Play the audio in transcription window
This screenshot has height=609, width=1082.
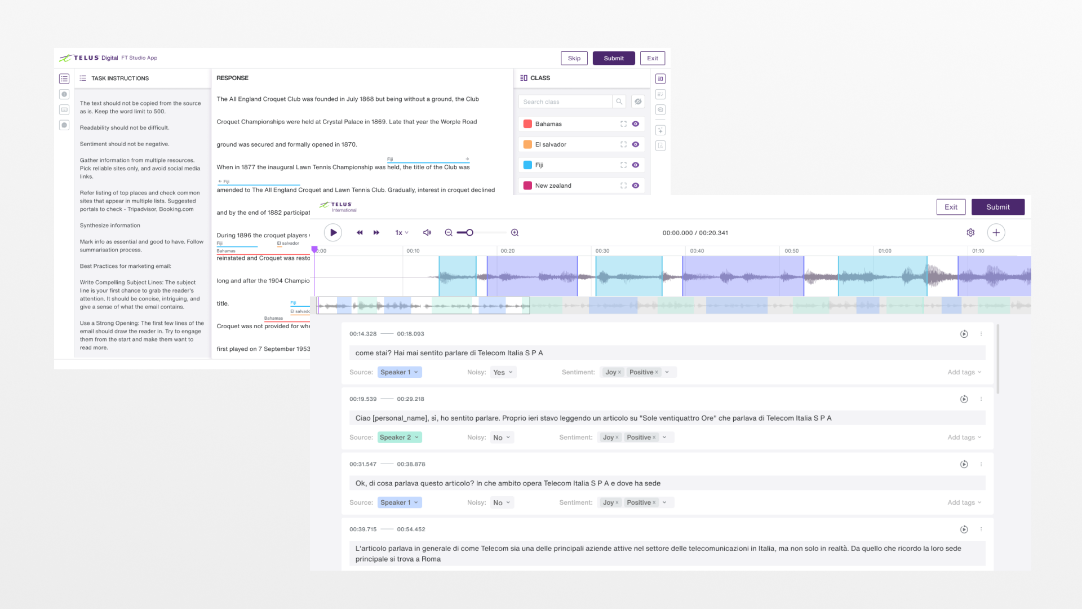coord(333,232)
